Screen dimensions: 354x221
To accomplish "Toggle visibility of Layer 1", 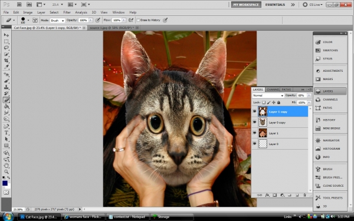I will tap(255, 133).
